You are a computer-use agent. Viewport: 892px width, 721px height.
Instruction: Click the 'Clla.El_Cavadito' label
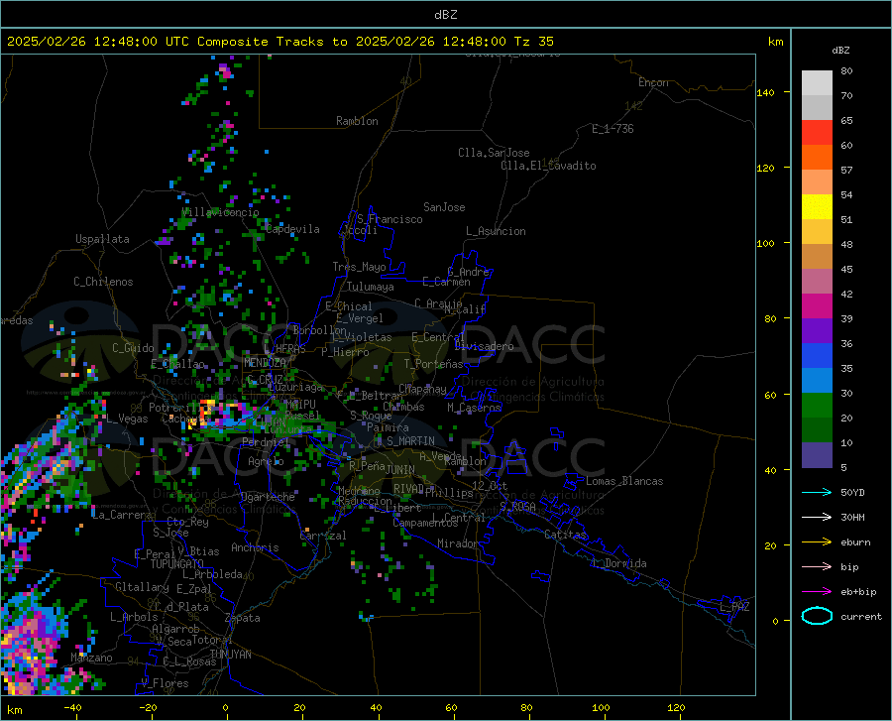click(548, 166)
